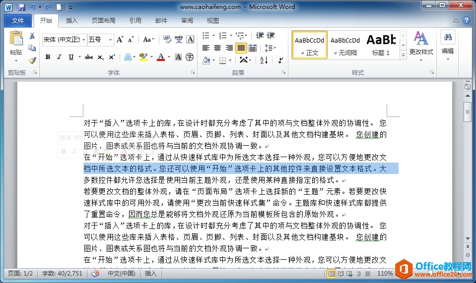
Task: Click the Shrink Font button
Action: click(x=131, y=39)
